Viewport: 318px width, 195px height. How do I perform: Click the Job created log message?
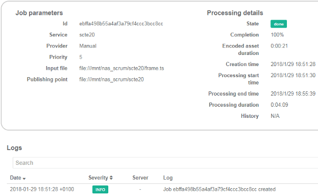click(x=219, y=189)
